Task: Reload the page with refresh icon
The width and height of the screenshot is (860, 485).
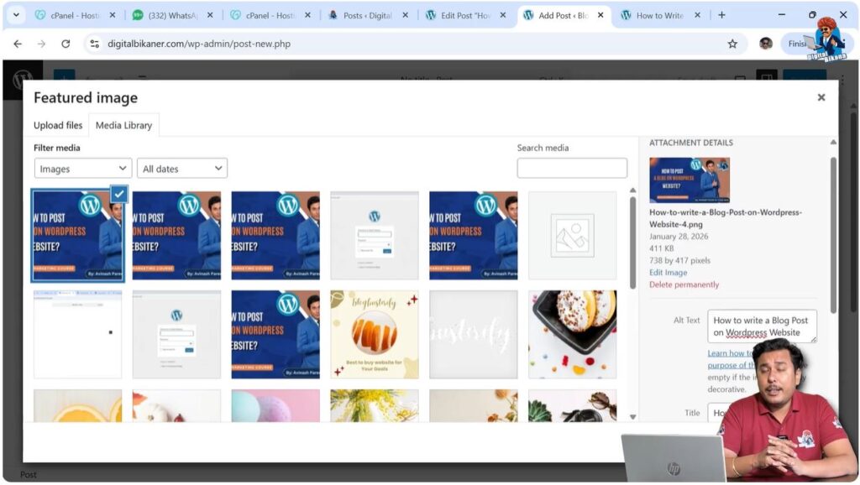Action: (66, 44)
